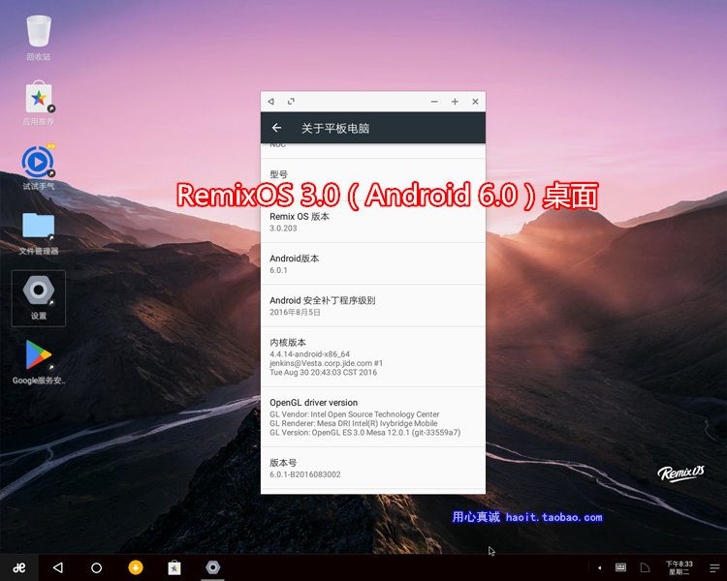Minimize the About tablet window

coord(434,102)
